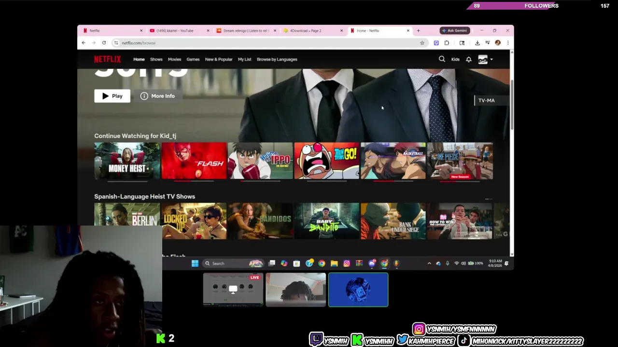618x347 pixels.
Task: Open new browser tab
Action: (x=418, y=30)
